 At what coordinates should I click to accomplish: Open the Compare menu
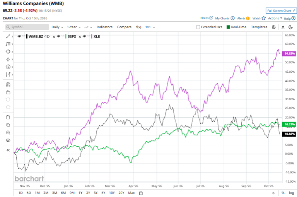(124, 27)
